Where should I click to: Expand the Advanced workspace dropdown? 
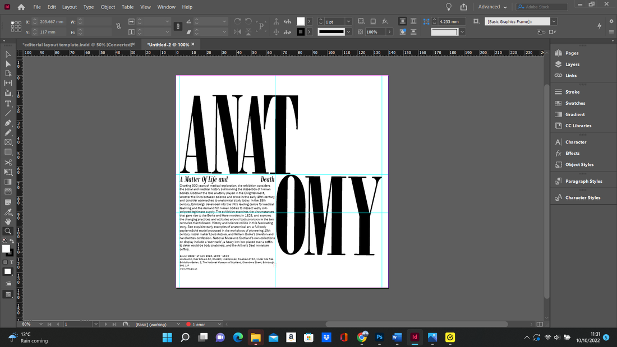(x=492, y=7)
